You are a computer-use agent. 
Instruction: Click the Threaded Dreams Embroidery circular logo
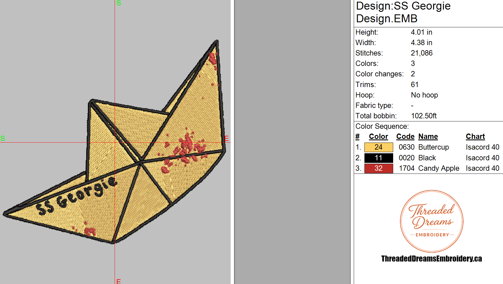(431, 221)
